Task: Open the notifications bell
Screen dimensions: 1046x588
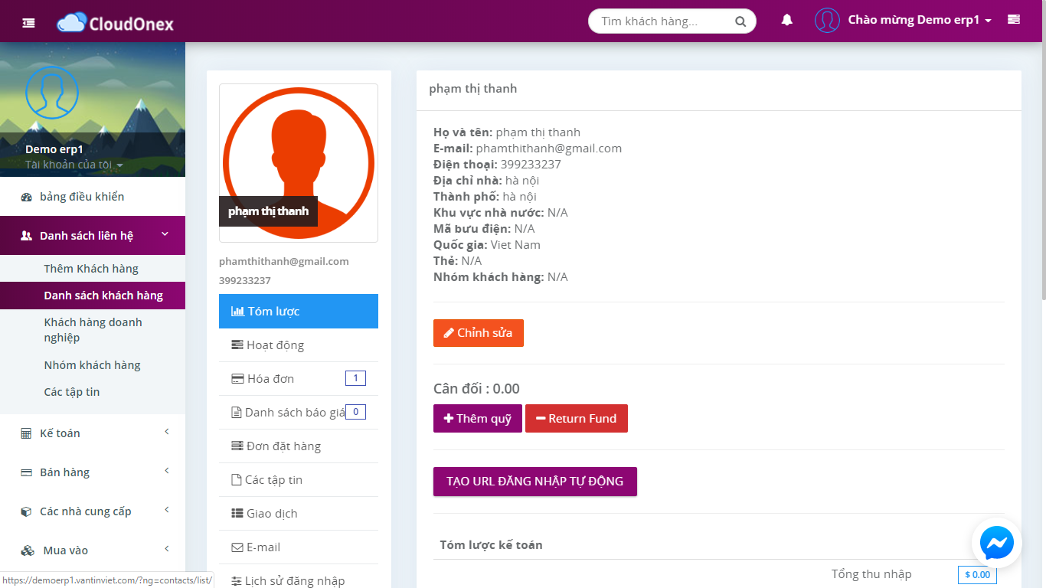Action: [x=786, y=20]
